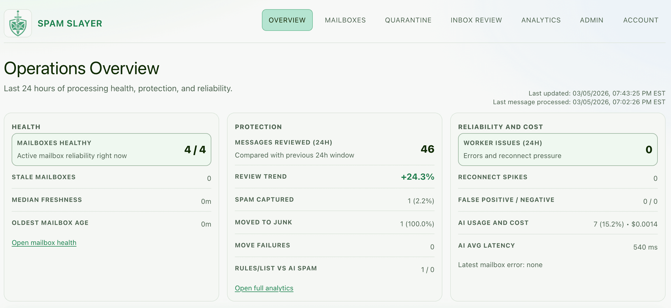Viewport: 671px width, 308px height.
Task: Click the AI Usage and Cost value
Action: 625,224
